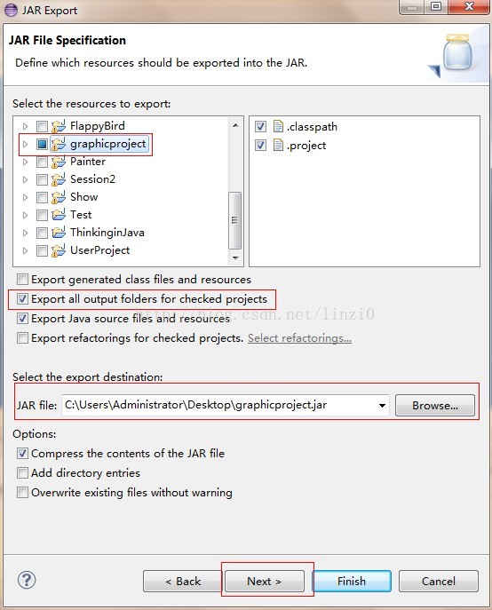
Task: Click the graphicproject Java project icon
Action: click(59, 144)
